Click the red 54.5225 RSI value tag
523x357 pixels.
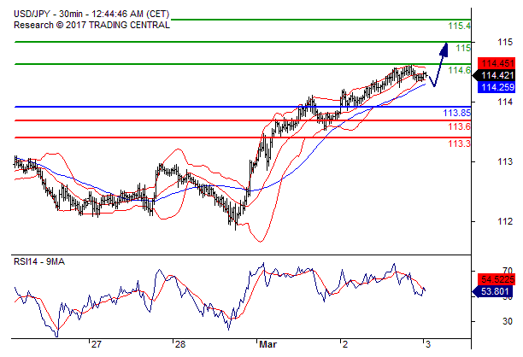point(497,279)
